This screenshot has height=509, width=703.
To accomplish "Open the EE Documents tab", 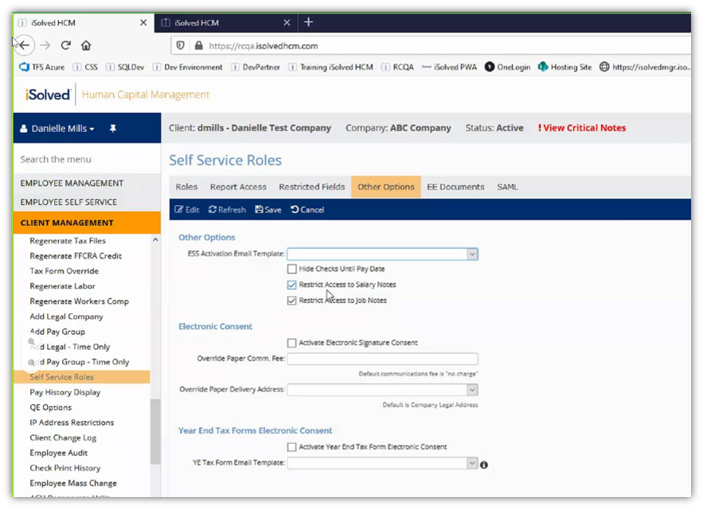I will point(455,187).
